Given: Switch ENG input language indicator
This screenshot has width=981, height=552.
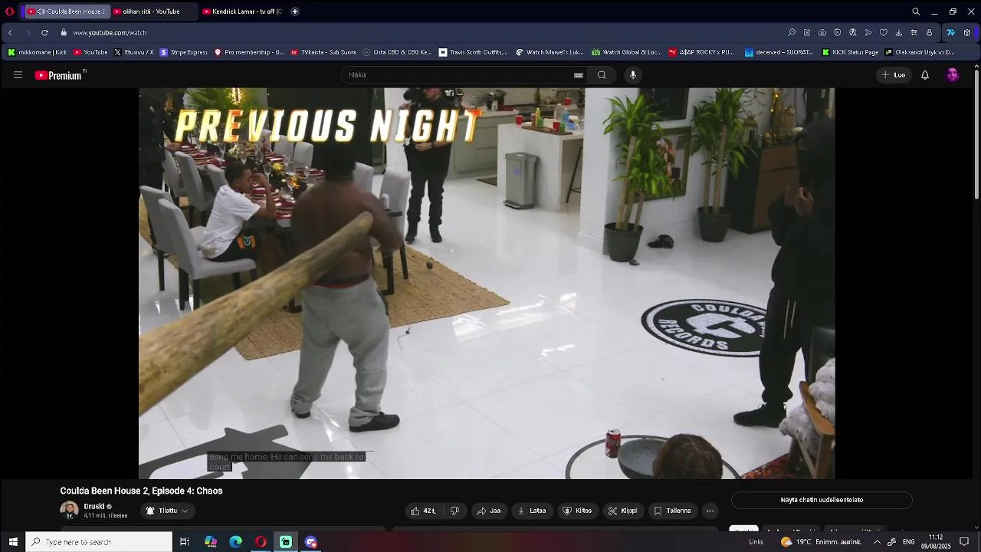Looking at the screenshot, I should tap(908, 542).
